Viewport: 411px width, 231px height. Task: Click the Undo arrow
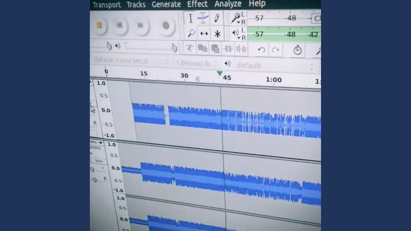point(262,50)
